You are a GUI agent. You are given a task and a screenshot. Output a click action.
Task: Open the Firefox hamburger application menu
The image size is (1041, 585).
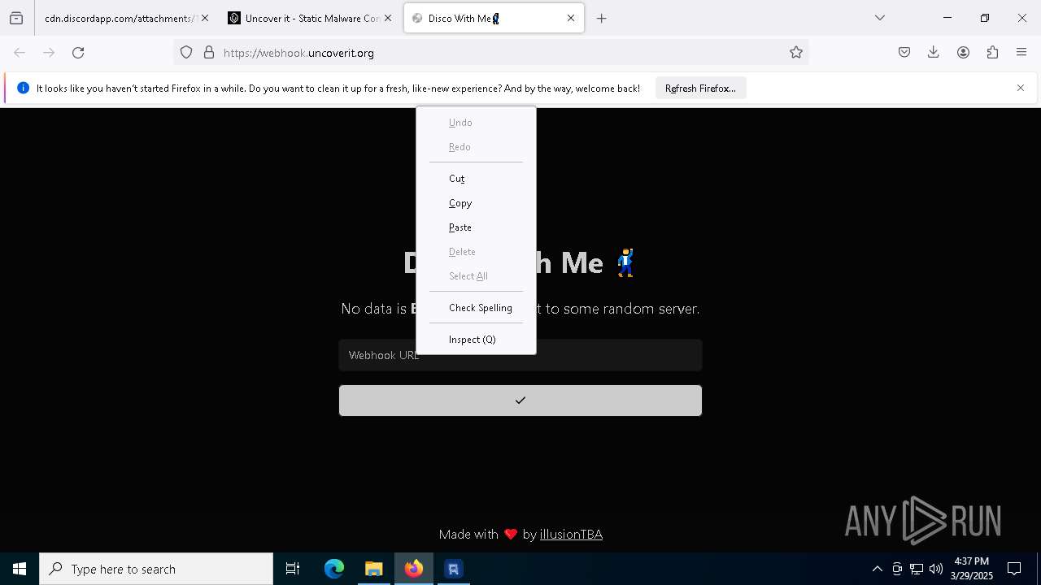[1021, 53]
